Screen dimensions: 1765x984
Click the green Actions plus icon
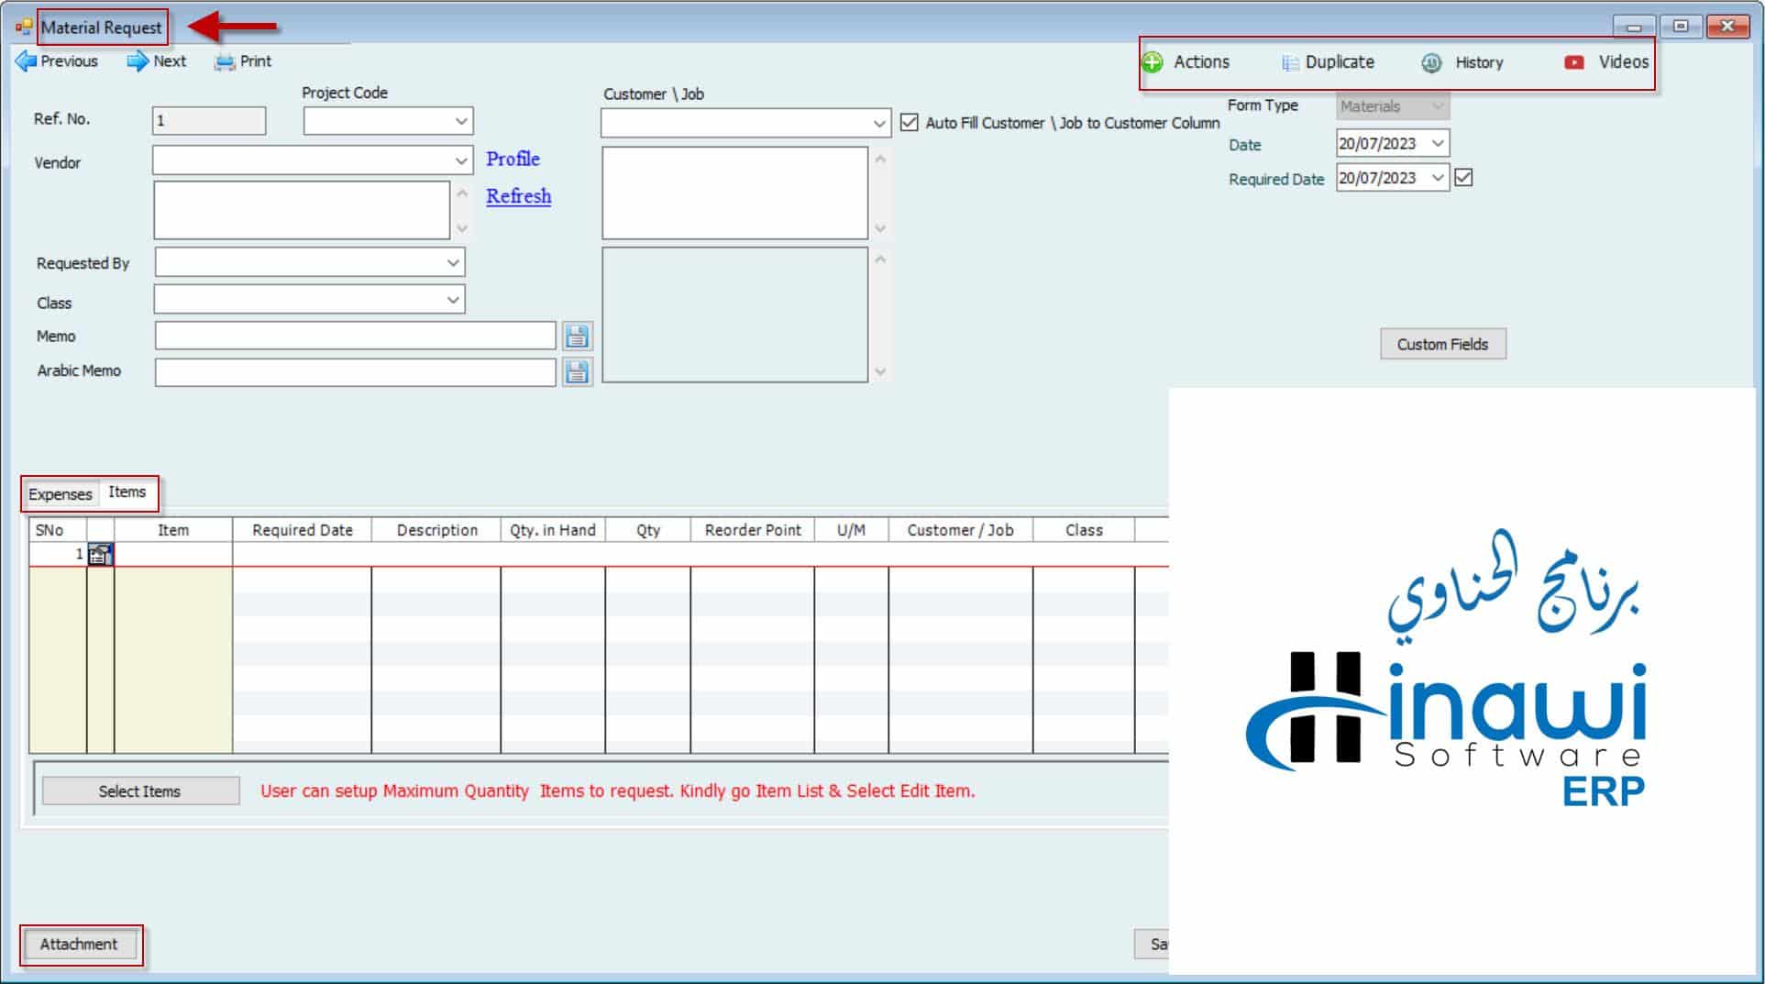coord(1153,62)
